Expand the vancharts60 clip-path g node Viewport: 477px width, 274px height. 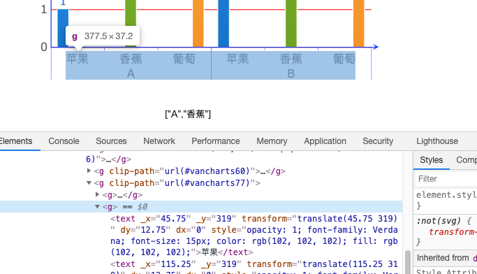(x=89, y=171)
